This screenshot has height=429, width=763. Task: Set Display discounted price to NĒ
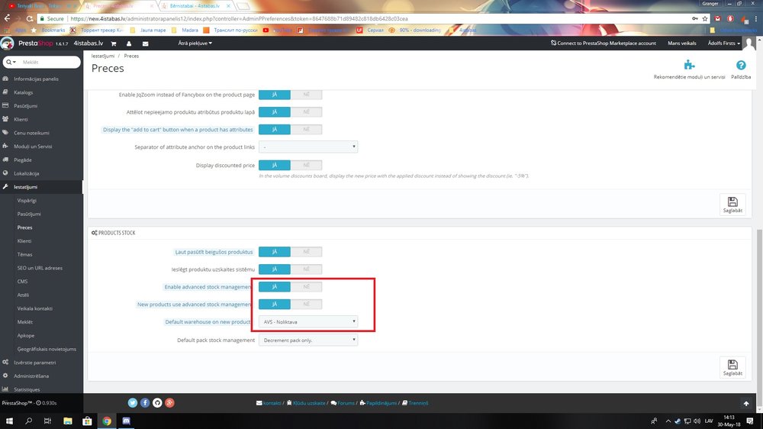(306, 165)
